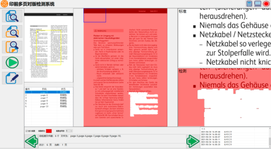Select the blue selection rectangle on red page
The height and width of the screenshot is (149, 271).
pyautogui.click(x=95, y=15)
